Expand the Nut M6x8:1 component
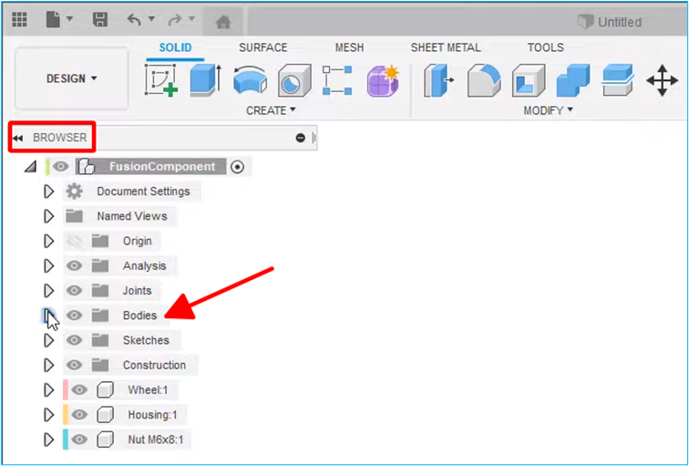The width and height of the screenshot is (689, 466). 49,440
